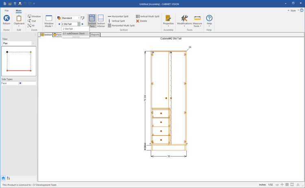This screenshot has width=305, height=188.
Task: Click the Measure Tools icon
Action: pyautogui.click(x=197, y=20)
